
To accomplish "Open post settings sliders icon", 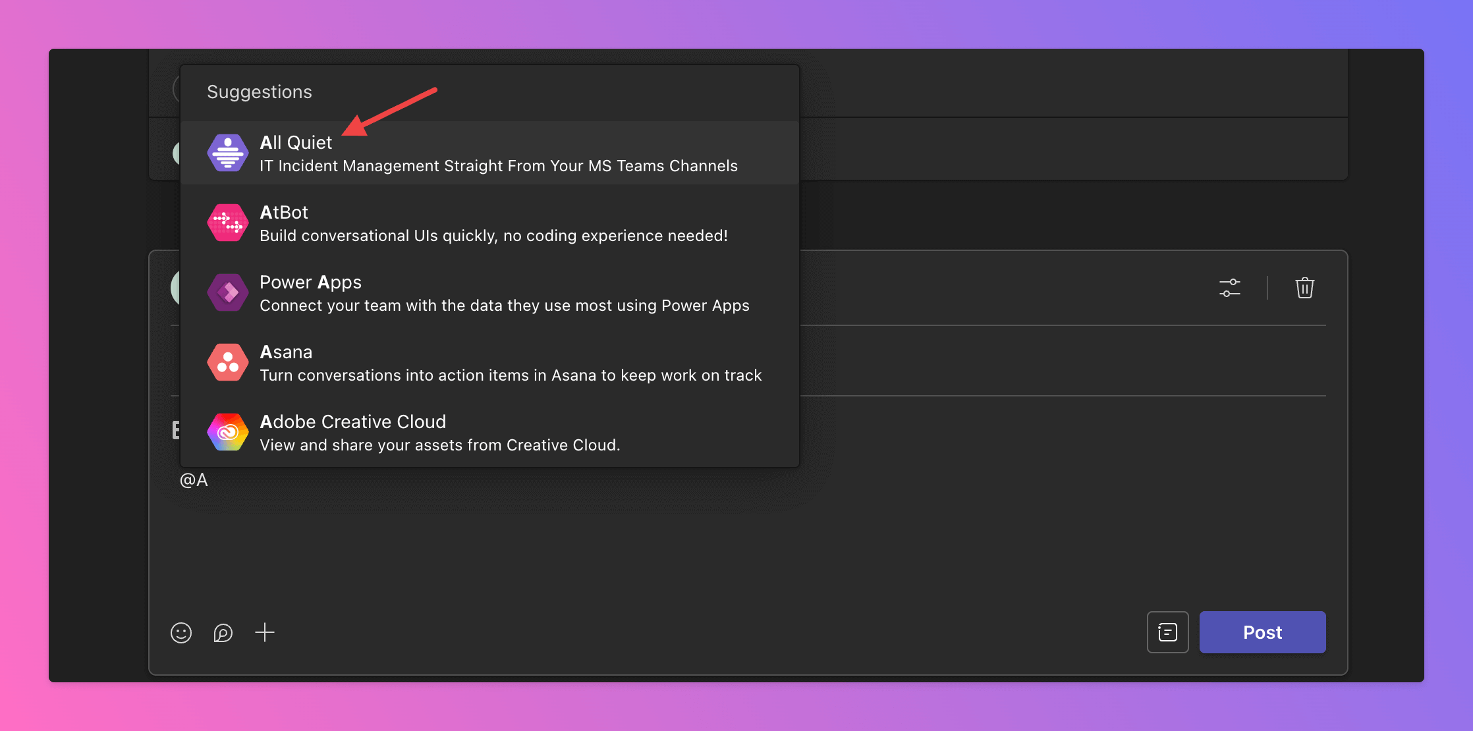I will point(1229,288).
